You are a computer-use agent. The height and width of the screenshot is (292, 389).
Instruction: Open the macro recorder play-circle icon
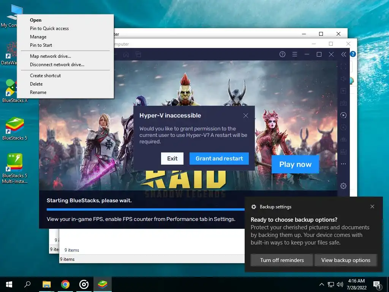pos(343,115)
